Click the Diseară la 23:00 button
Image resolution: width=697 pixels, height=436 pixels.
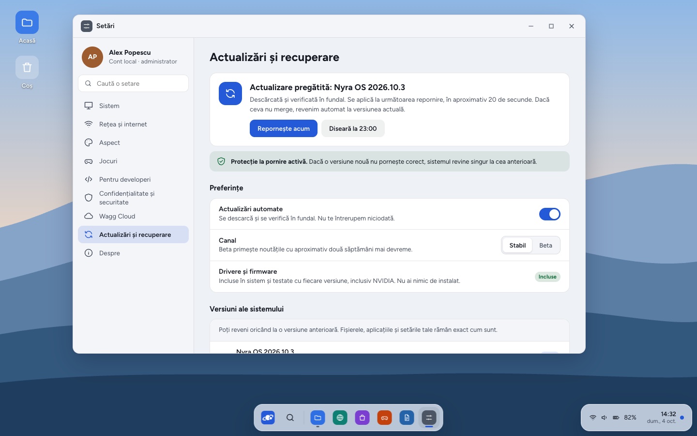coord(353,128)
